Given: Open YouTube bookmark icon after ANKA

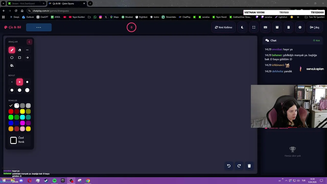Looking at the screenshot, I should (65, 17).
